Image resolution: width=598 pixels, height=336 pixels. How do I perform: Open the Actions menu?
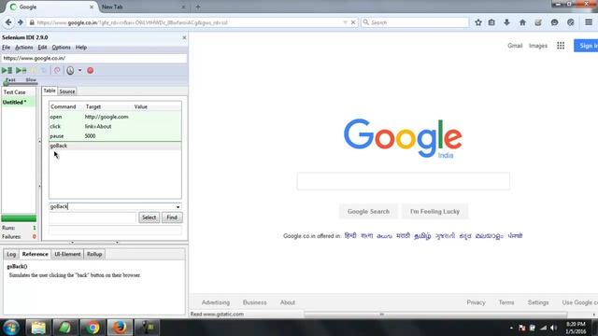(x=23, y=48)
